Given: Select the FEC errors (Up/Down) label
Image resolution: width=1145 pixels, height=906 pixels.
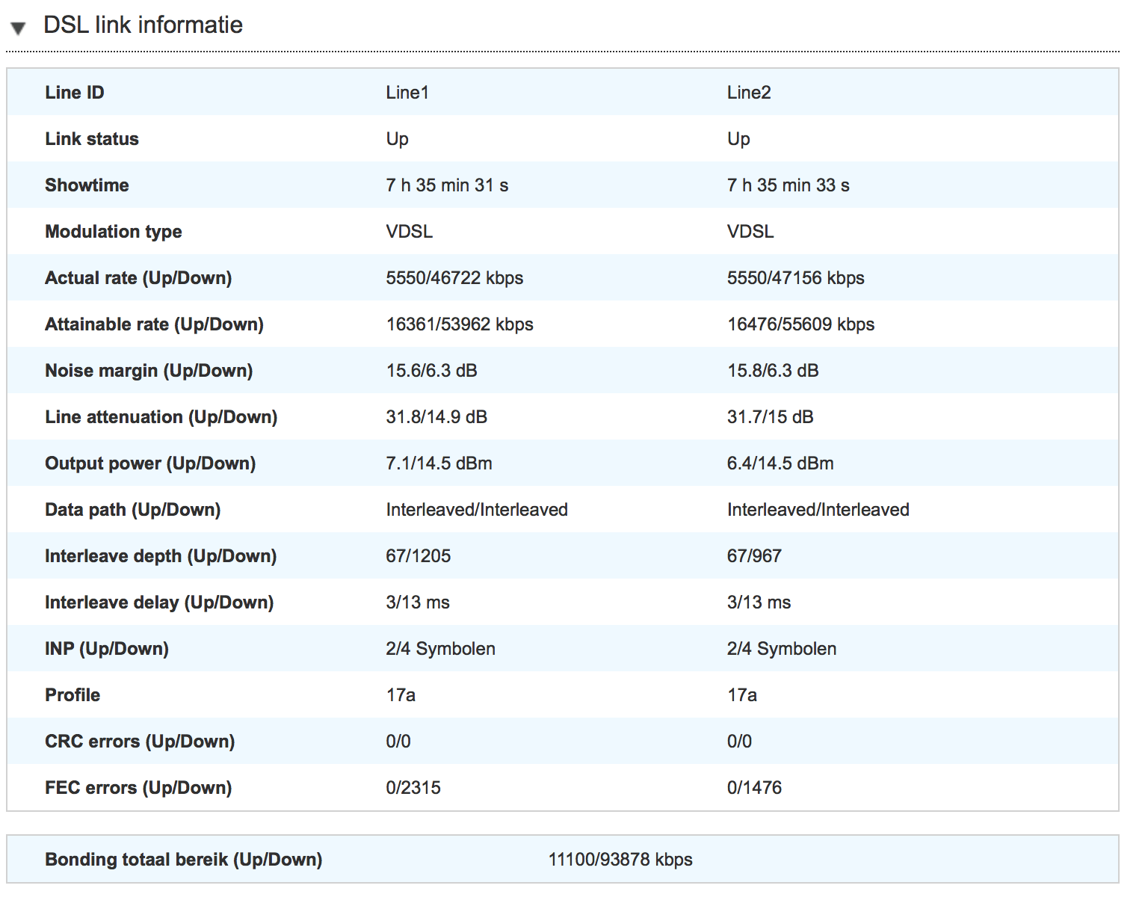Looking at the screenshot, I should 138,788.
